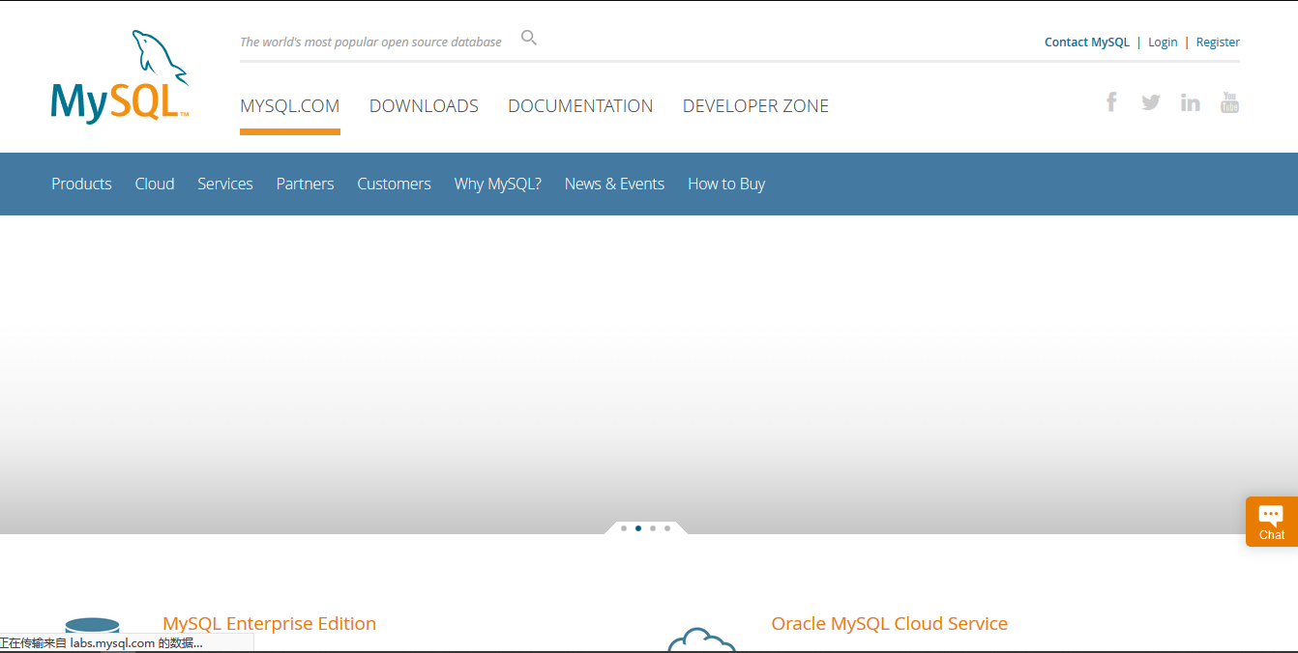
Task: Switch to the DOWNLOADS tab
Action: click(x=424, y=106)
